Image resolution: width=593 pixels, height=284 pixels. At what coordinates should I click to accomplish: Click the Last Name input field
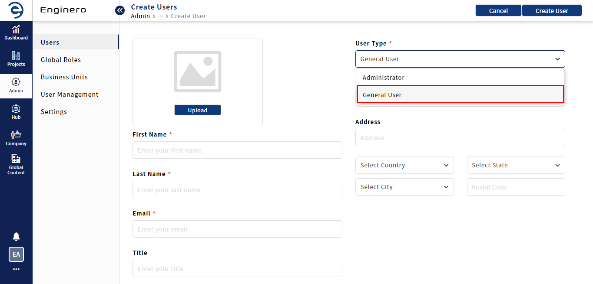(x=237, y=189)
